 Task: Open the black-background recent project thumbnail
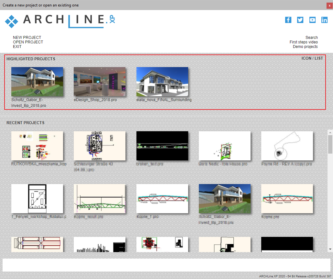[x=162, y=146]
